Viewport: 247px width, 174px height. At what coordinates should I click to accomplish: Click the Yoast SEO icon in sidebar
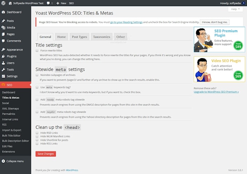click(3, 85)
